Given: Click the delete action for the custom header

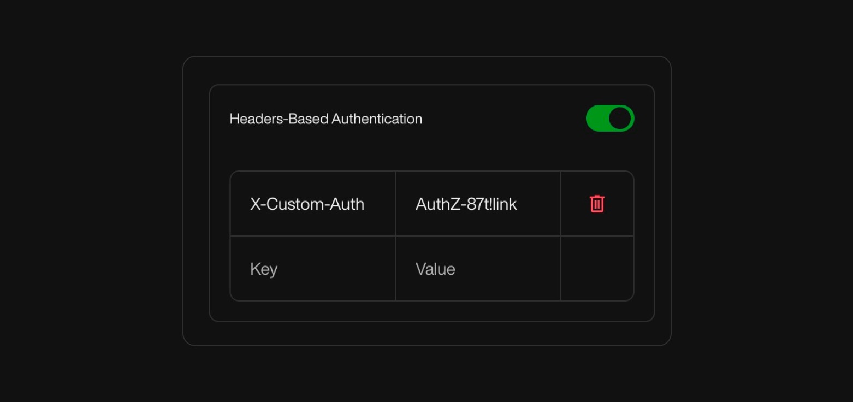Looking at the screenshot, I should coord(597,203).
